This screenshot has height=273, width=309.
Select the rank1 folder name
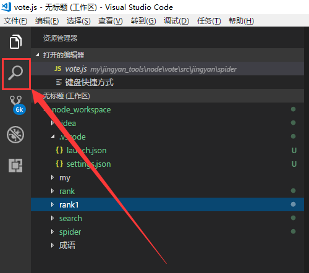pyautogui.click(x=69, y=204)
